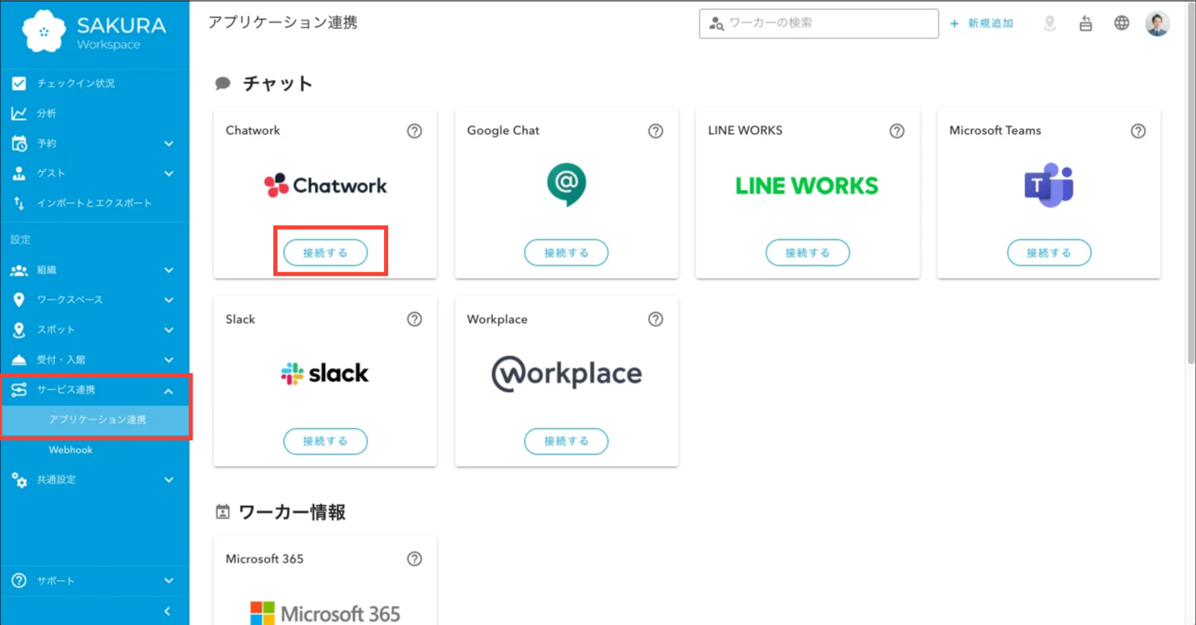Click the アプリケーション連携 page title
This screenshot has width=1196, height=625.
click(283, 22)
